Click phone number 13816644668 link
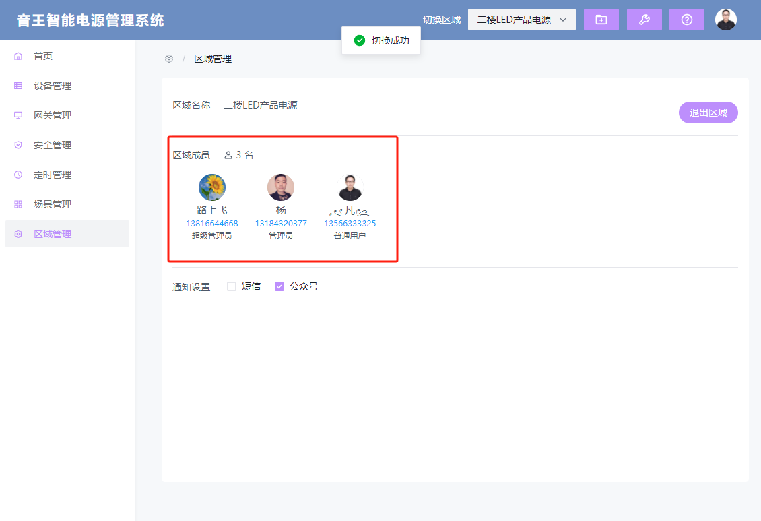The height and width of the screenshot is (521, 761). tap(212, 224)
